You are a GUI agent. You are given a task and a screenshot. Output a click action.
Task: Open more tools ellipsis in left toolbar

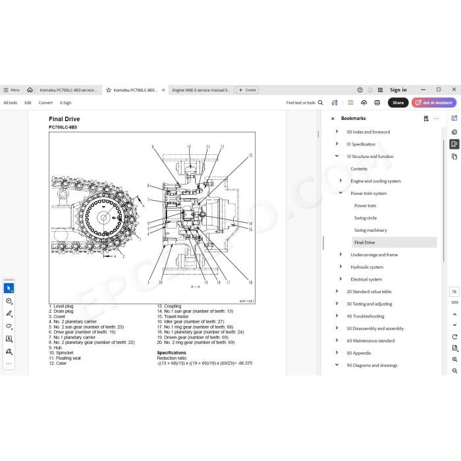[9, 364]
